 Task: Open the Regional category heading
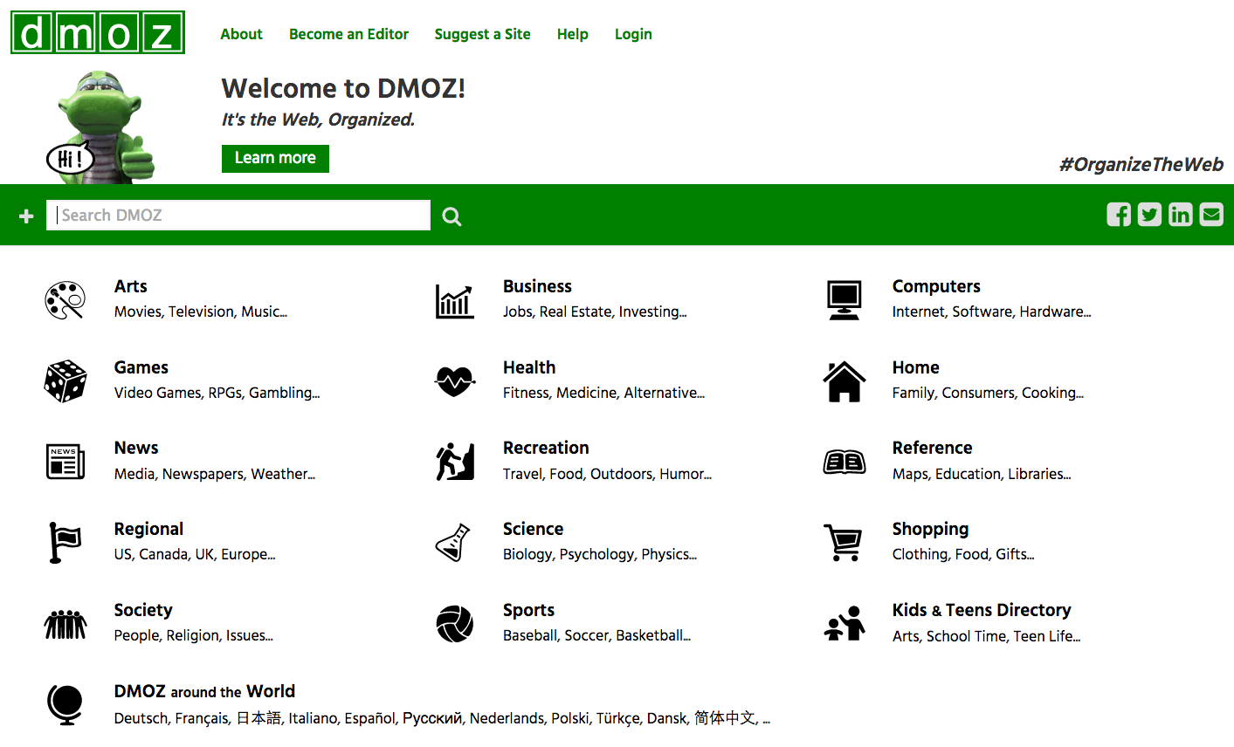click(148, 529)
